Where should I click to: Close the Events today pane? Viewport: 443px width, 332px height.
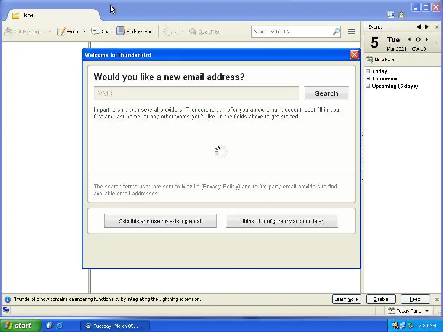(437, 27)
